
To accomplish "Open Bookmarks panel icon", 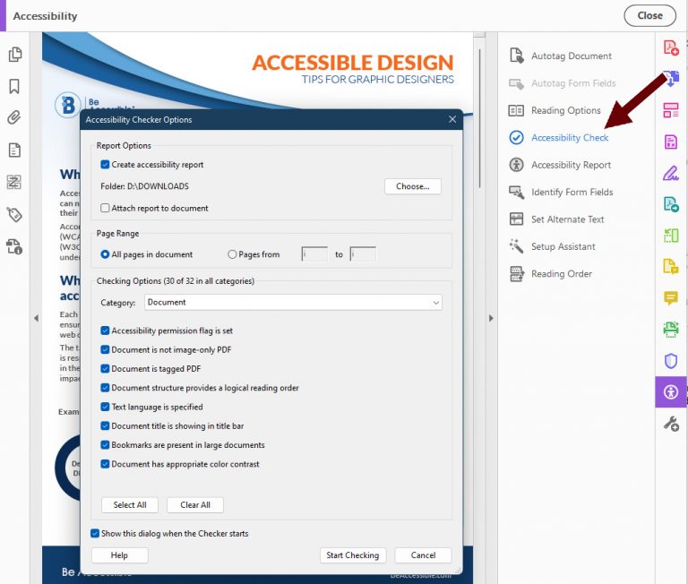I will (14, 87).
